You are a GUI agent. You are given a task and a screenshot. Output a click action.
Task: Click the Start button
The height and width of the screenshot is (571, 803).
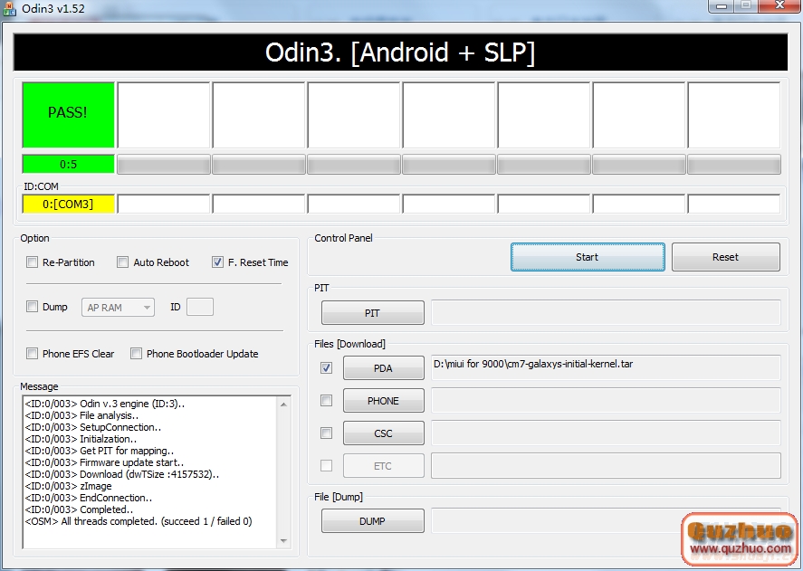click(x=588, y=257)
